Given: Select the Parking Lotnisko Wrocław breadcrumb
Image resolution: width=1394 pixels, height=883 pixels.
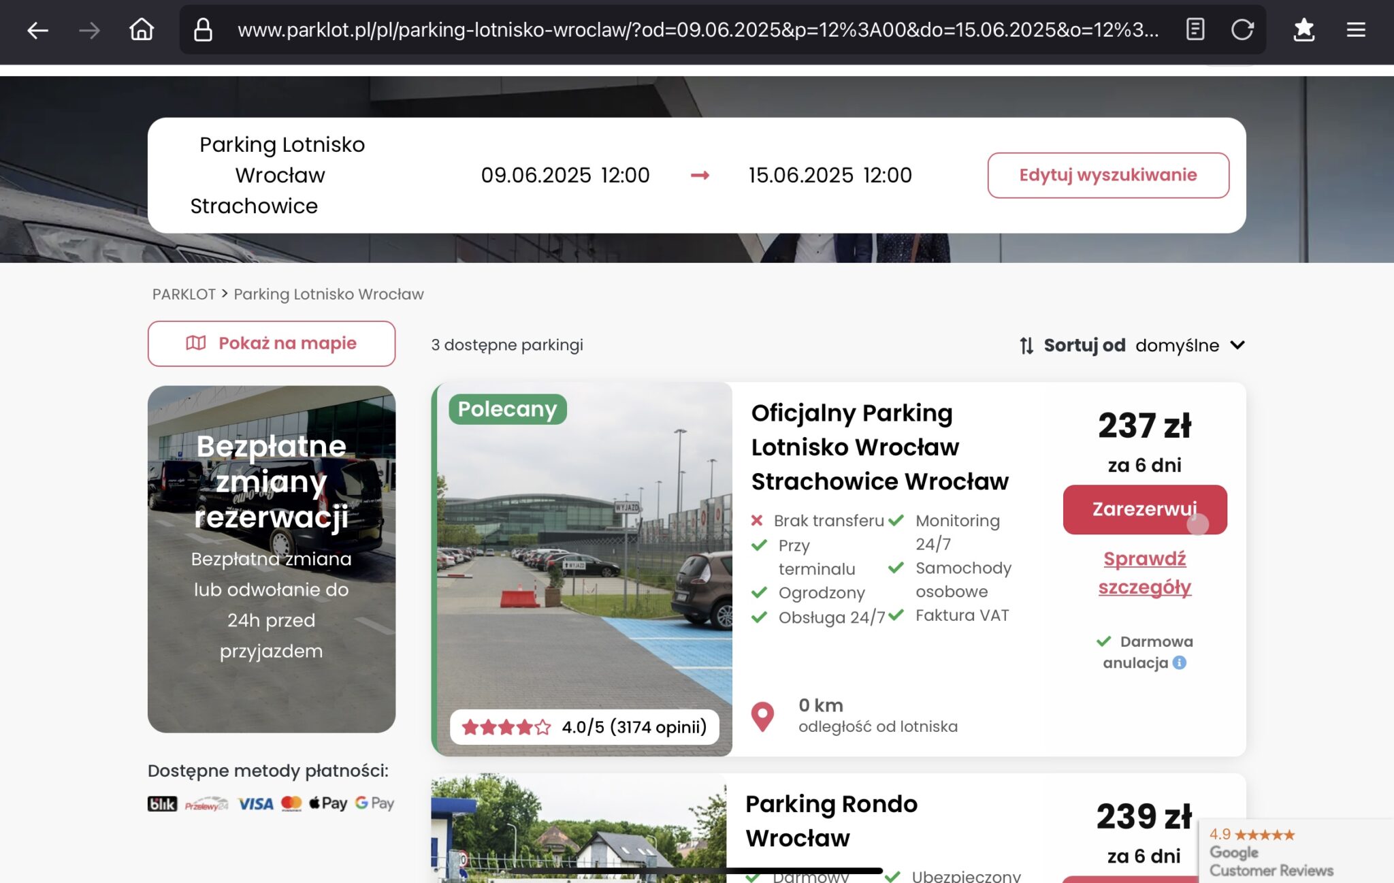Looking at the screenshot, I should [x=329, y=294].
